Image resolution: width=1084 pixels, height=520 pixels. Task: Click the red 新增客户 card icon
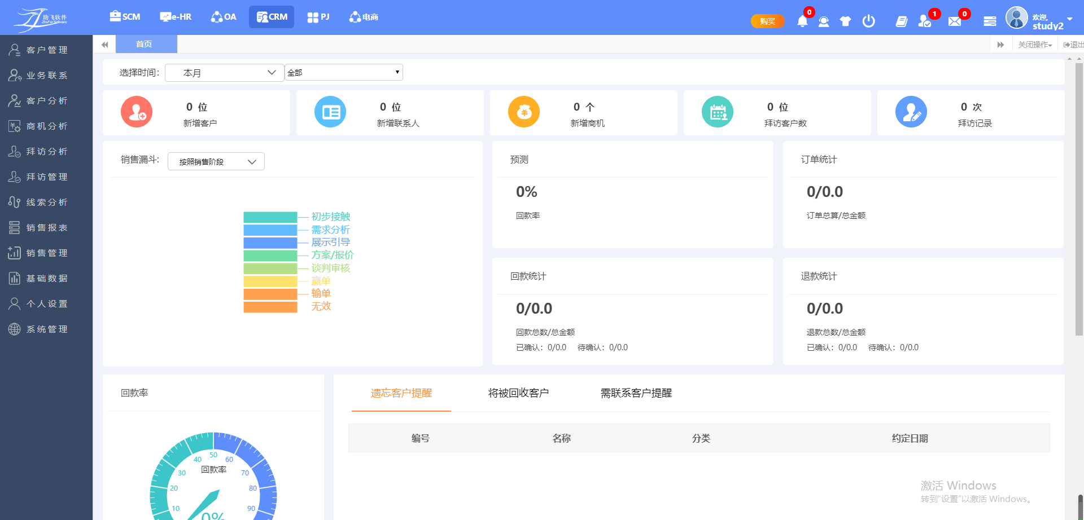[x=137, y=112]
